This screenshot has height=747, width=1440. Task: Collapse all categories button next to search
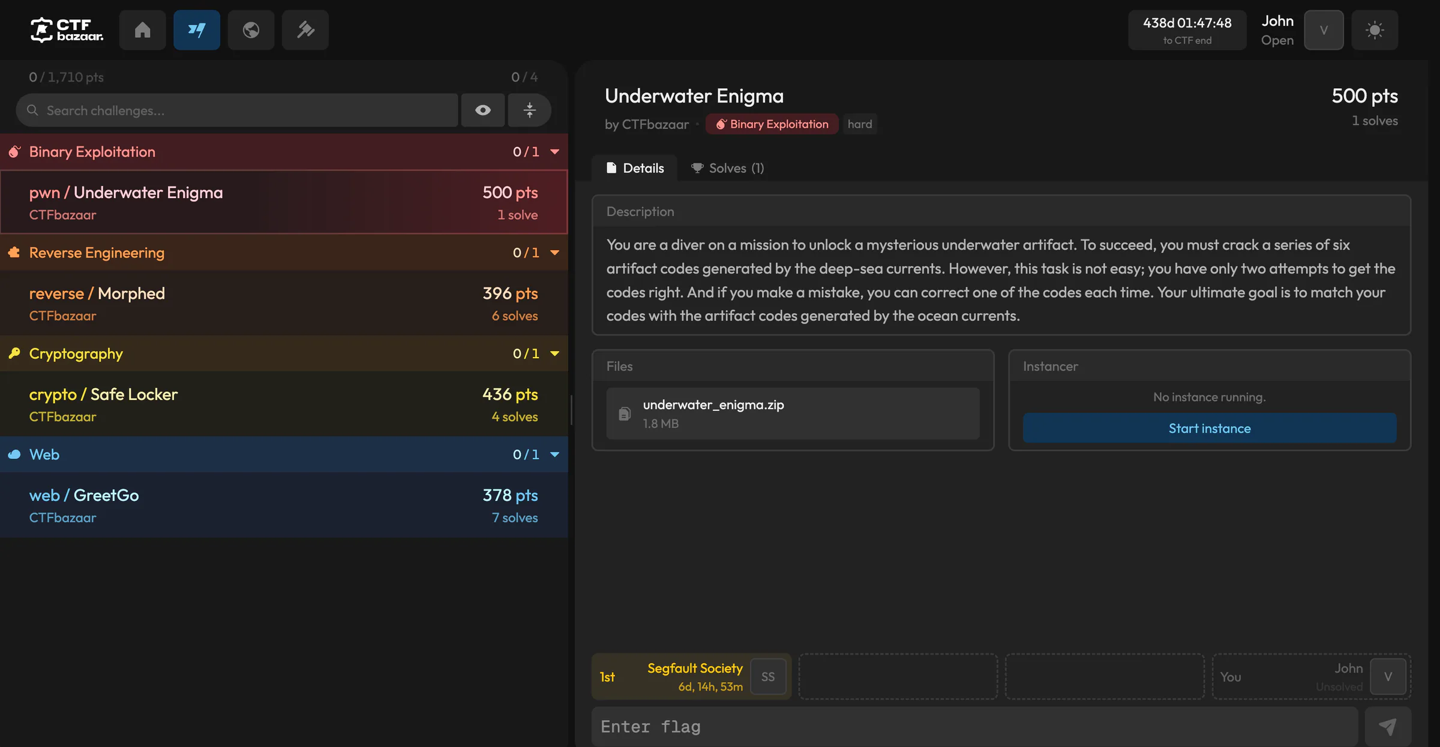(x=530, y=110)
